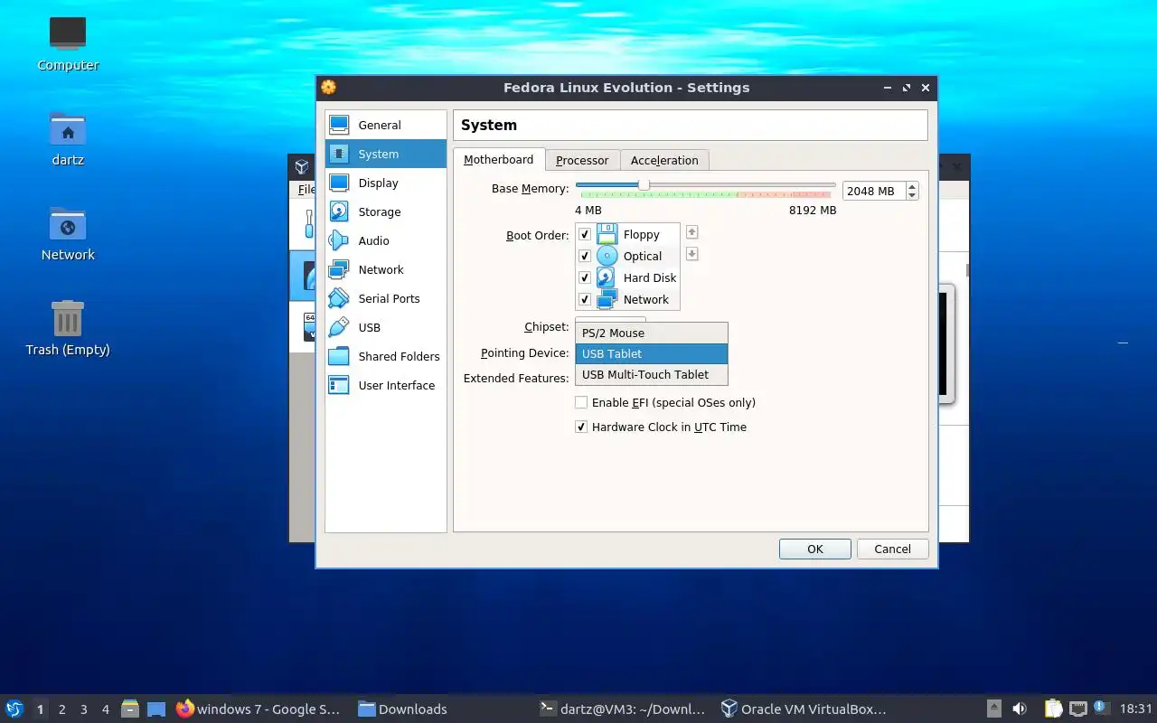Viewport: 1157px width, 723px height.
Task: Open the Display settings category
Action: (386, 183)
